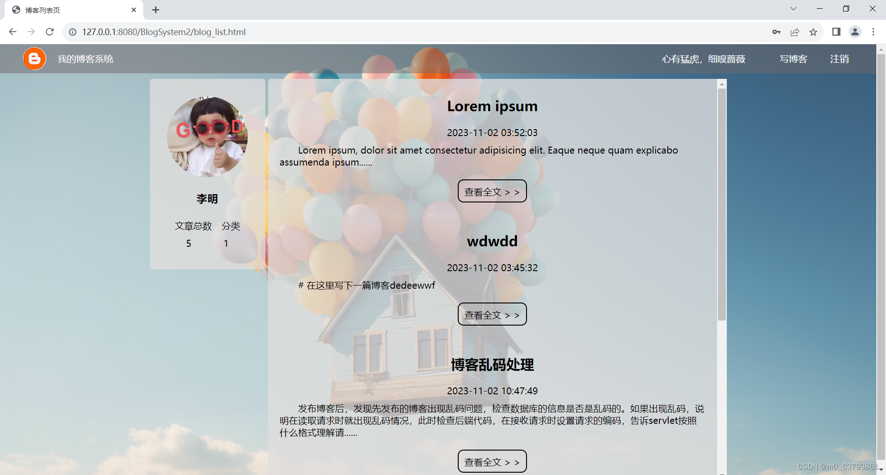Click the user avatar photo
The width and height of the screenshot is (886, 475).
(207, 137)
